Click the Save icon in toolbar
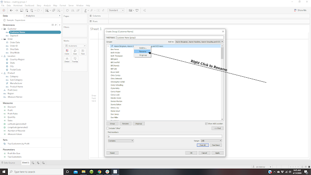 pyautogui.click(x=21, y=10)
